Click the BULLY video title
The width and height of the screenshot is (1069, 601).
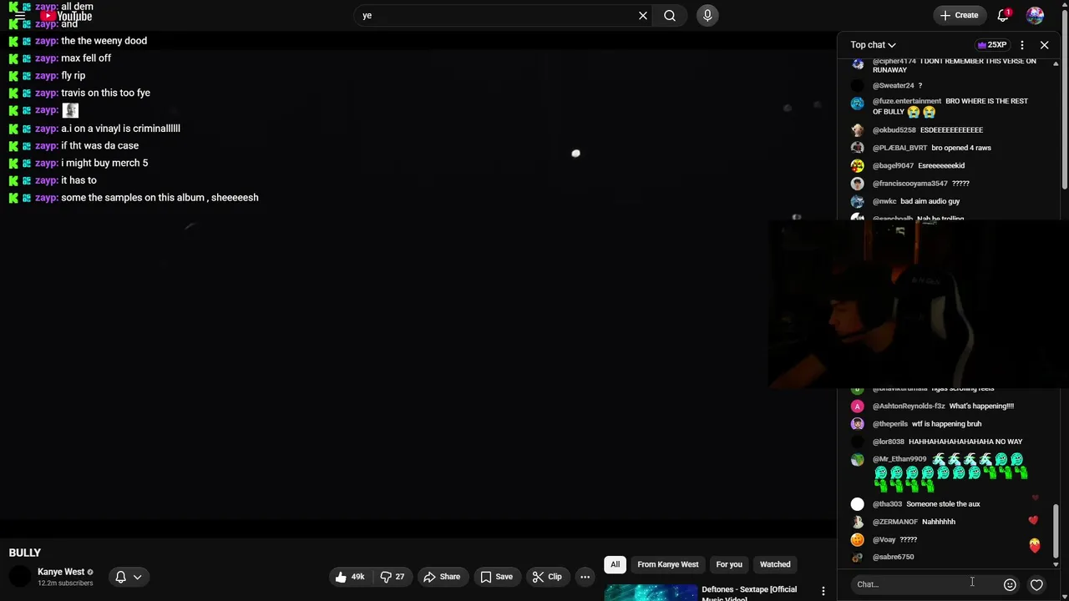pos(25,553)
